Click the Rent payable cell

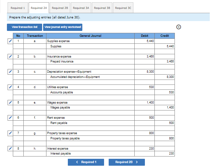[90, 123]
